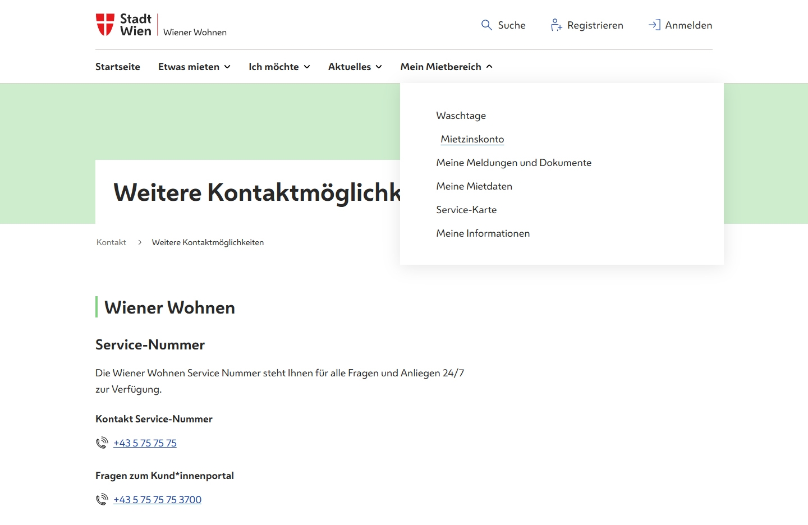Click phone icon beside +43 5 75 75 75

[x=102, y=443]
